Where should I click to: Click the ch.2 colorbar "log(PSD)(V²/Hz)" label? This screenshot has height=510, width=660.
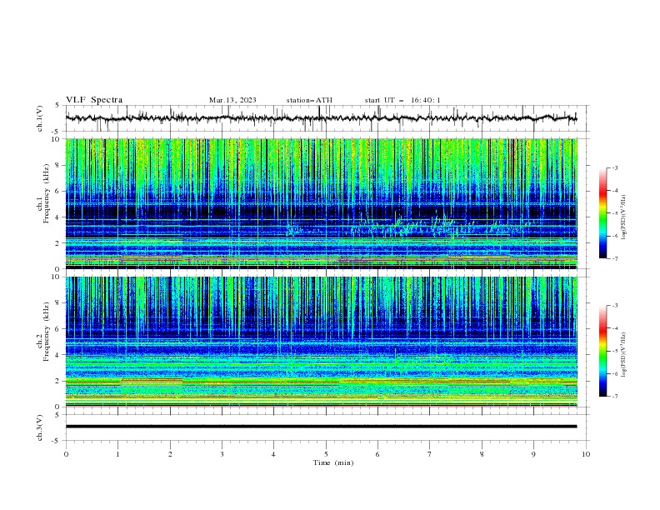pyautogui.click(x=624, y=355)
